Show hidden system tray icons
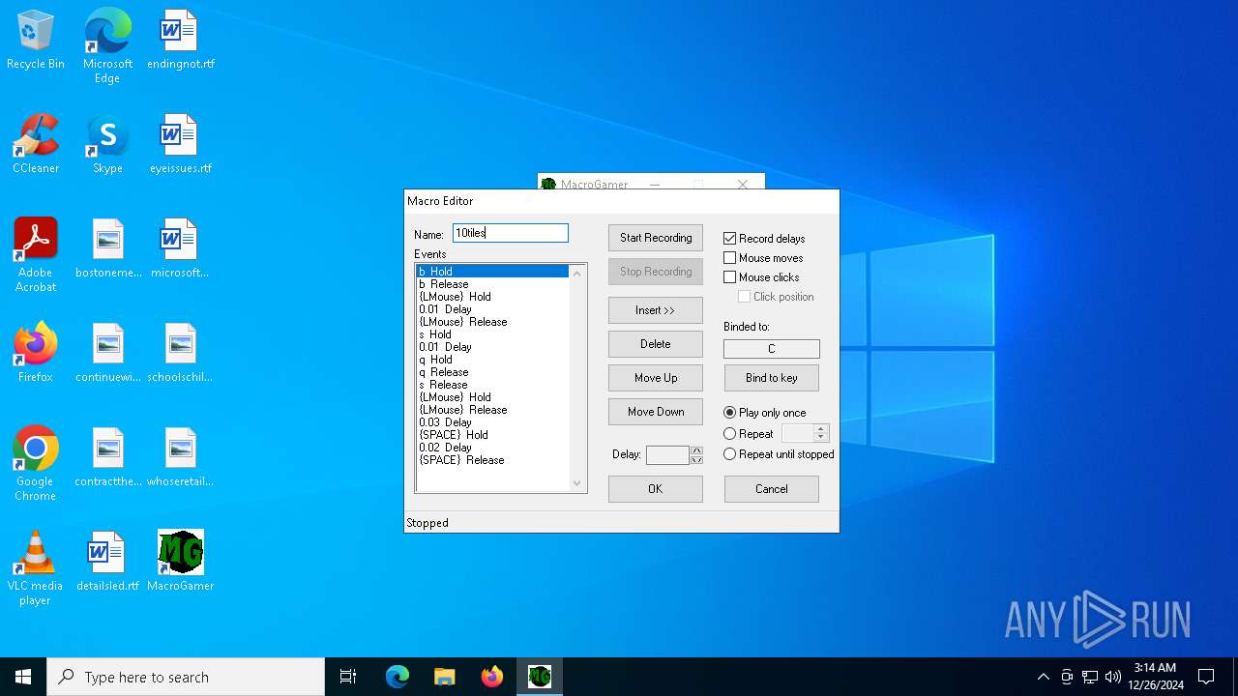This screenshot has height=696, width=1238. tap(1043, 677)
